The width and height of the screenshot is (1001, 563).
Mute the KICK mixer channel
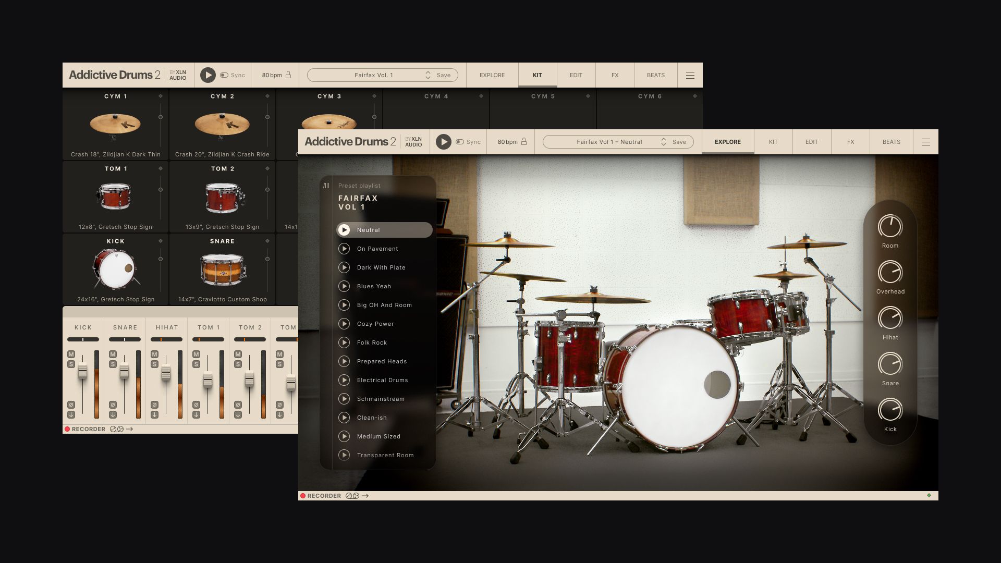point(71,354)
